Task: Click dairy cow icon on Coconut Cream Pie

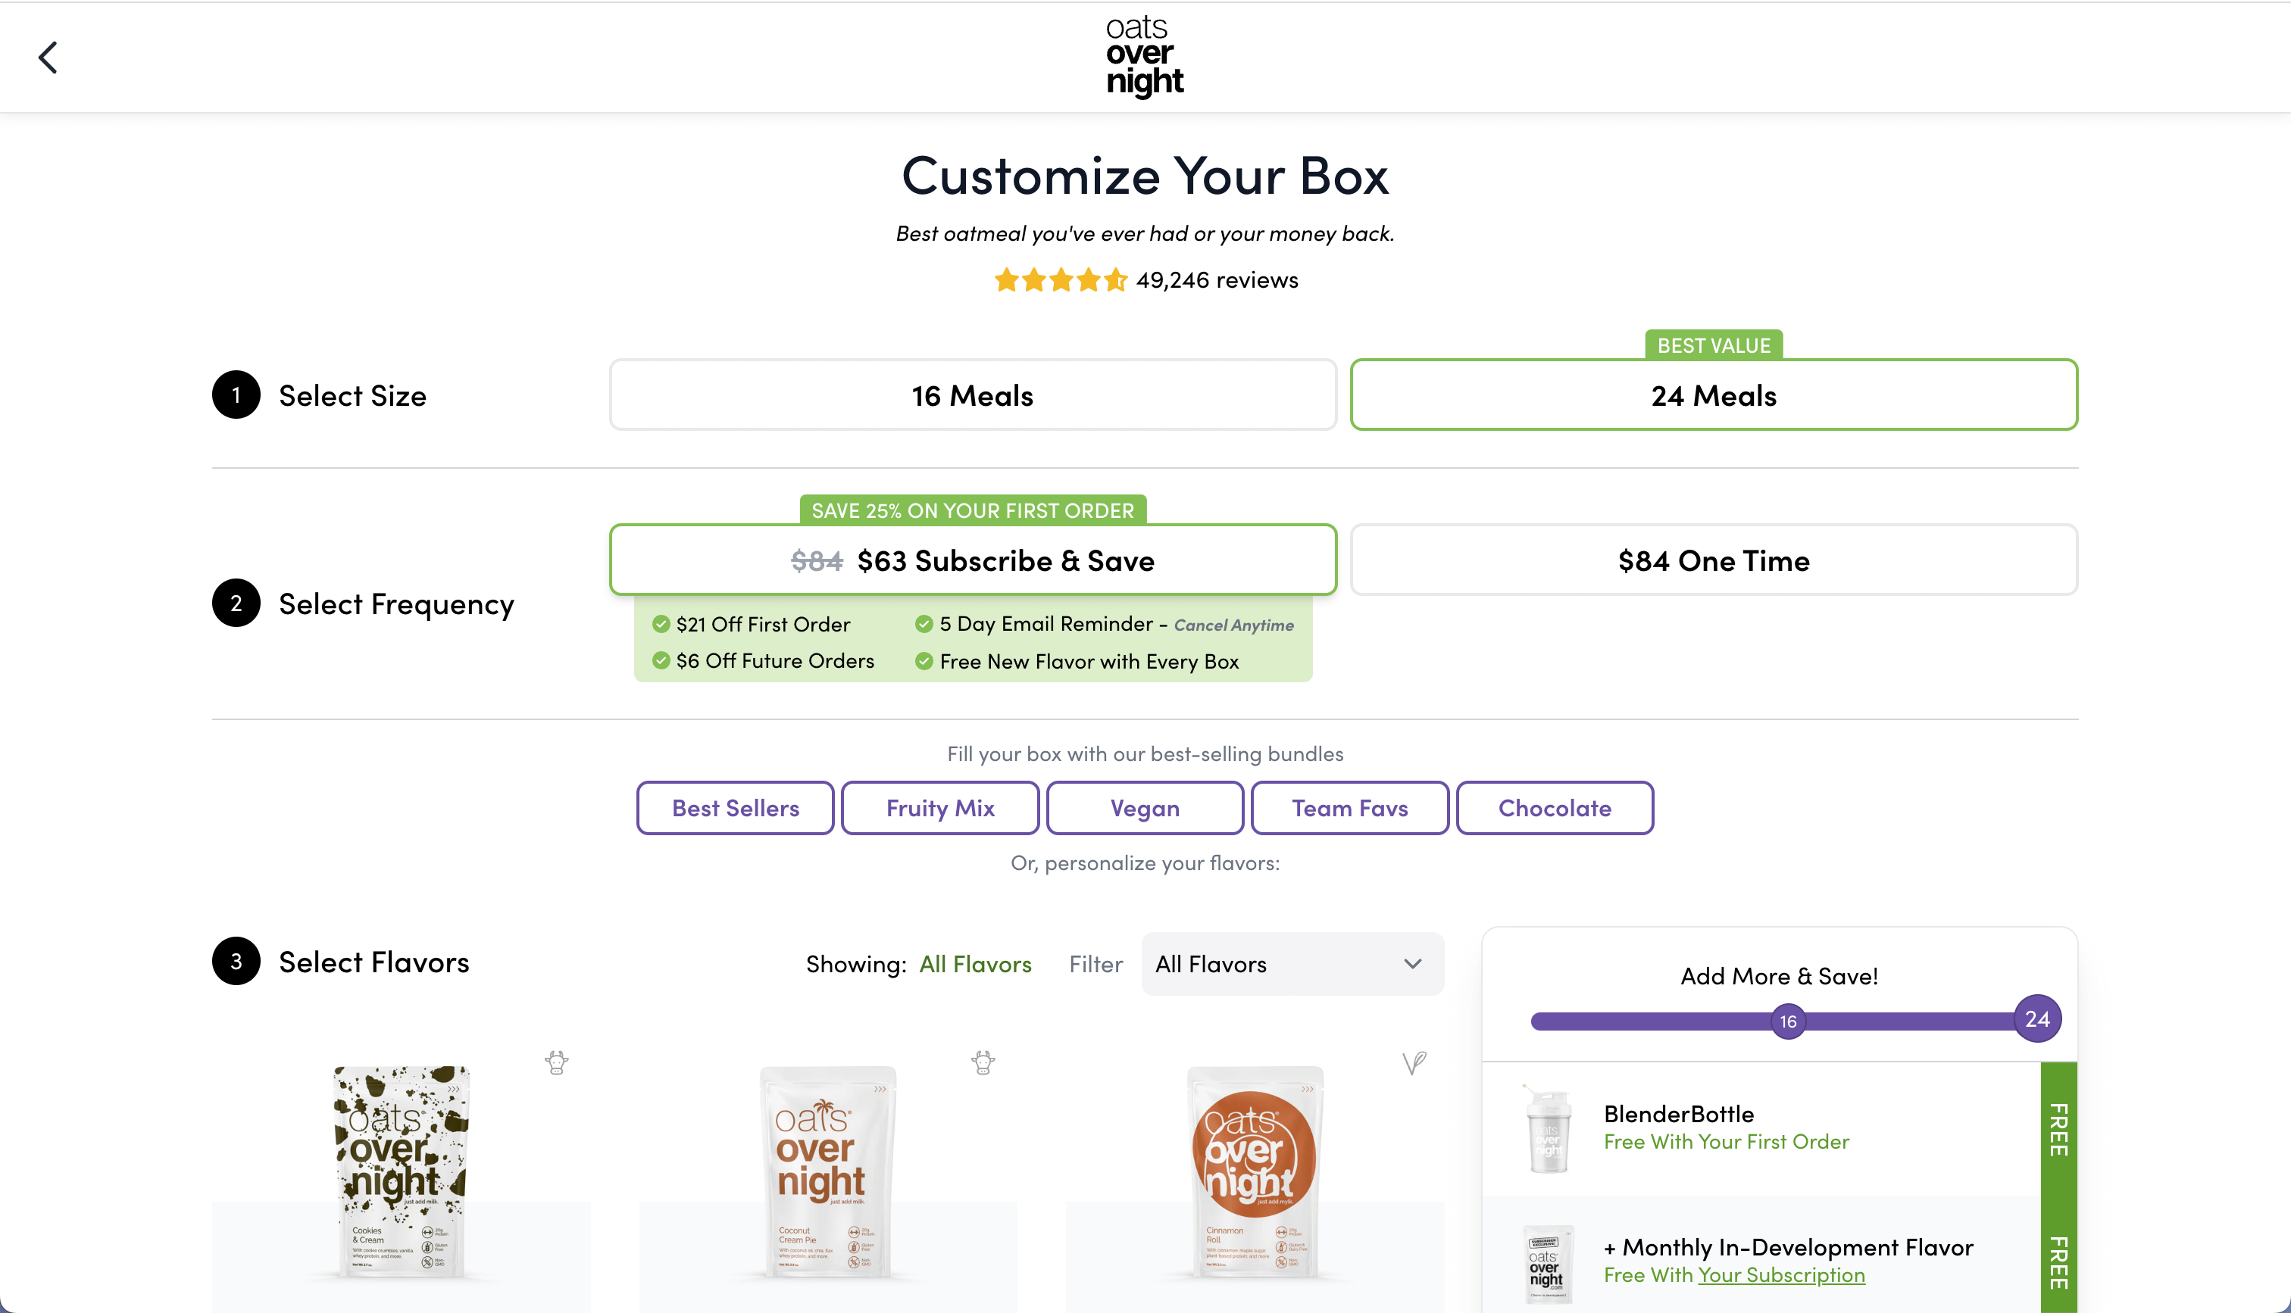Action: coord(983,1062)
